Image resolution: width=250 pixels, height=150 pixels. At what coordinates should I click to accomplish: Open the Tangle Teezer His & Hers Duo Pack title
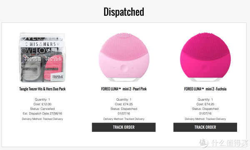pyautogui.click(x=42, y=89)
